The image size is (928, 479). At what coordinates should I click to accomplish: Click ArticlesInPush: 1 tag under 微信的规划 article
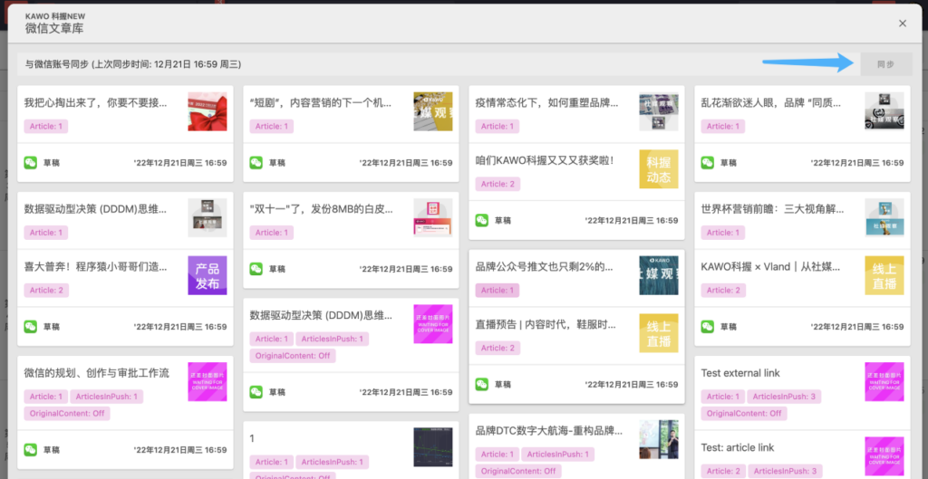(x=107, y=397)
